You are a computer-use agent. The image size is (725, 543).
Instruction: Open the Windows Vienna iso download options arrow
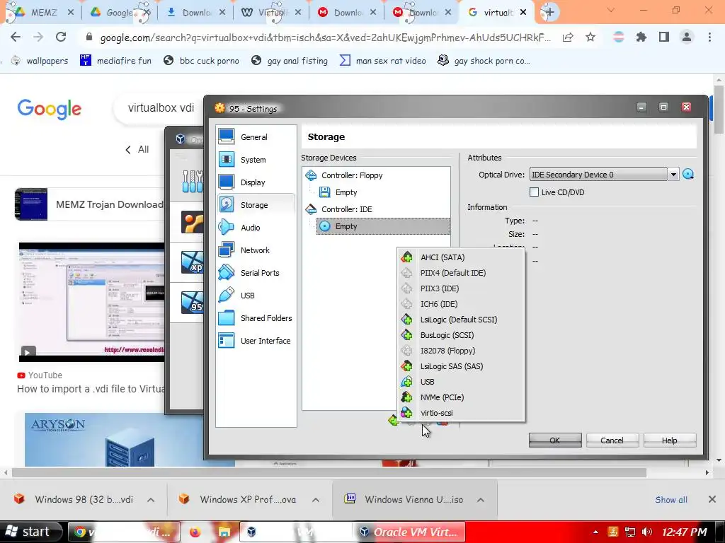(481, 500)
